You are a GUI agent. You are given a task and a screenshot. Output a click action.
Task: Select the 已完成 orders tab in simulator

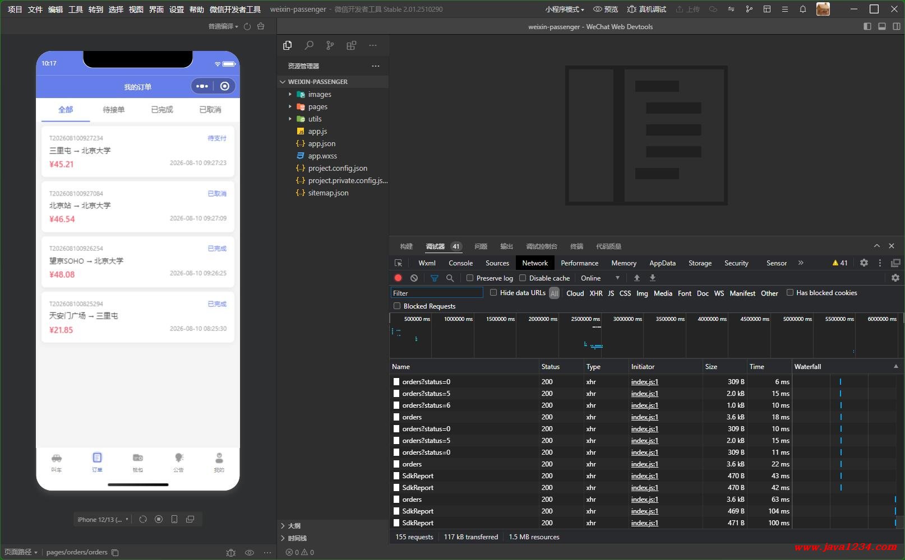(162, 109)
